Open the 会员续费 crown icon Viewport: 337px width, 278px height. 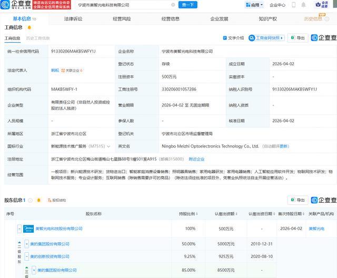coord(321,5)
